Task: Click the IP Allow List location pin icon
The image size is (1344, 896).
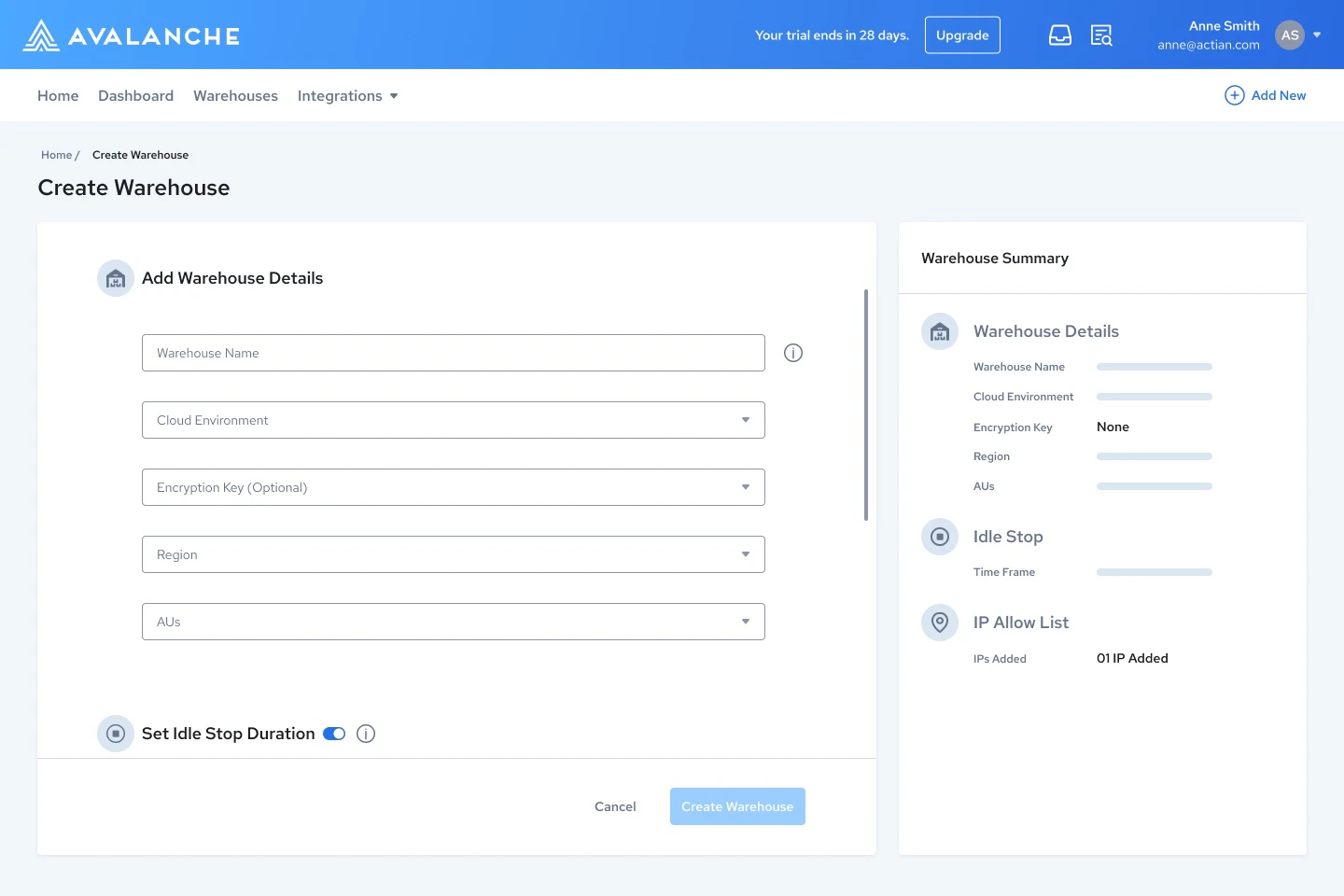Action: point(939,623)
